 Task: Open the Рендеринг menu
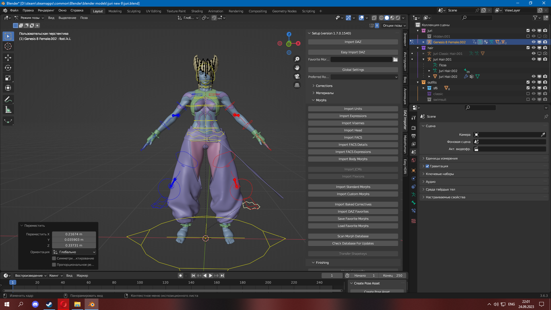pos(46,10)
